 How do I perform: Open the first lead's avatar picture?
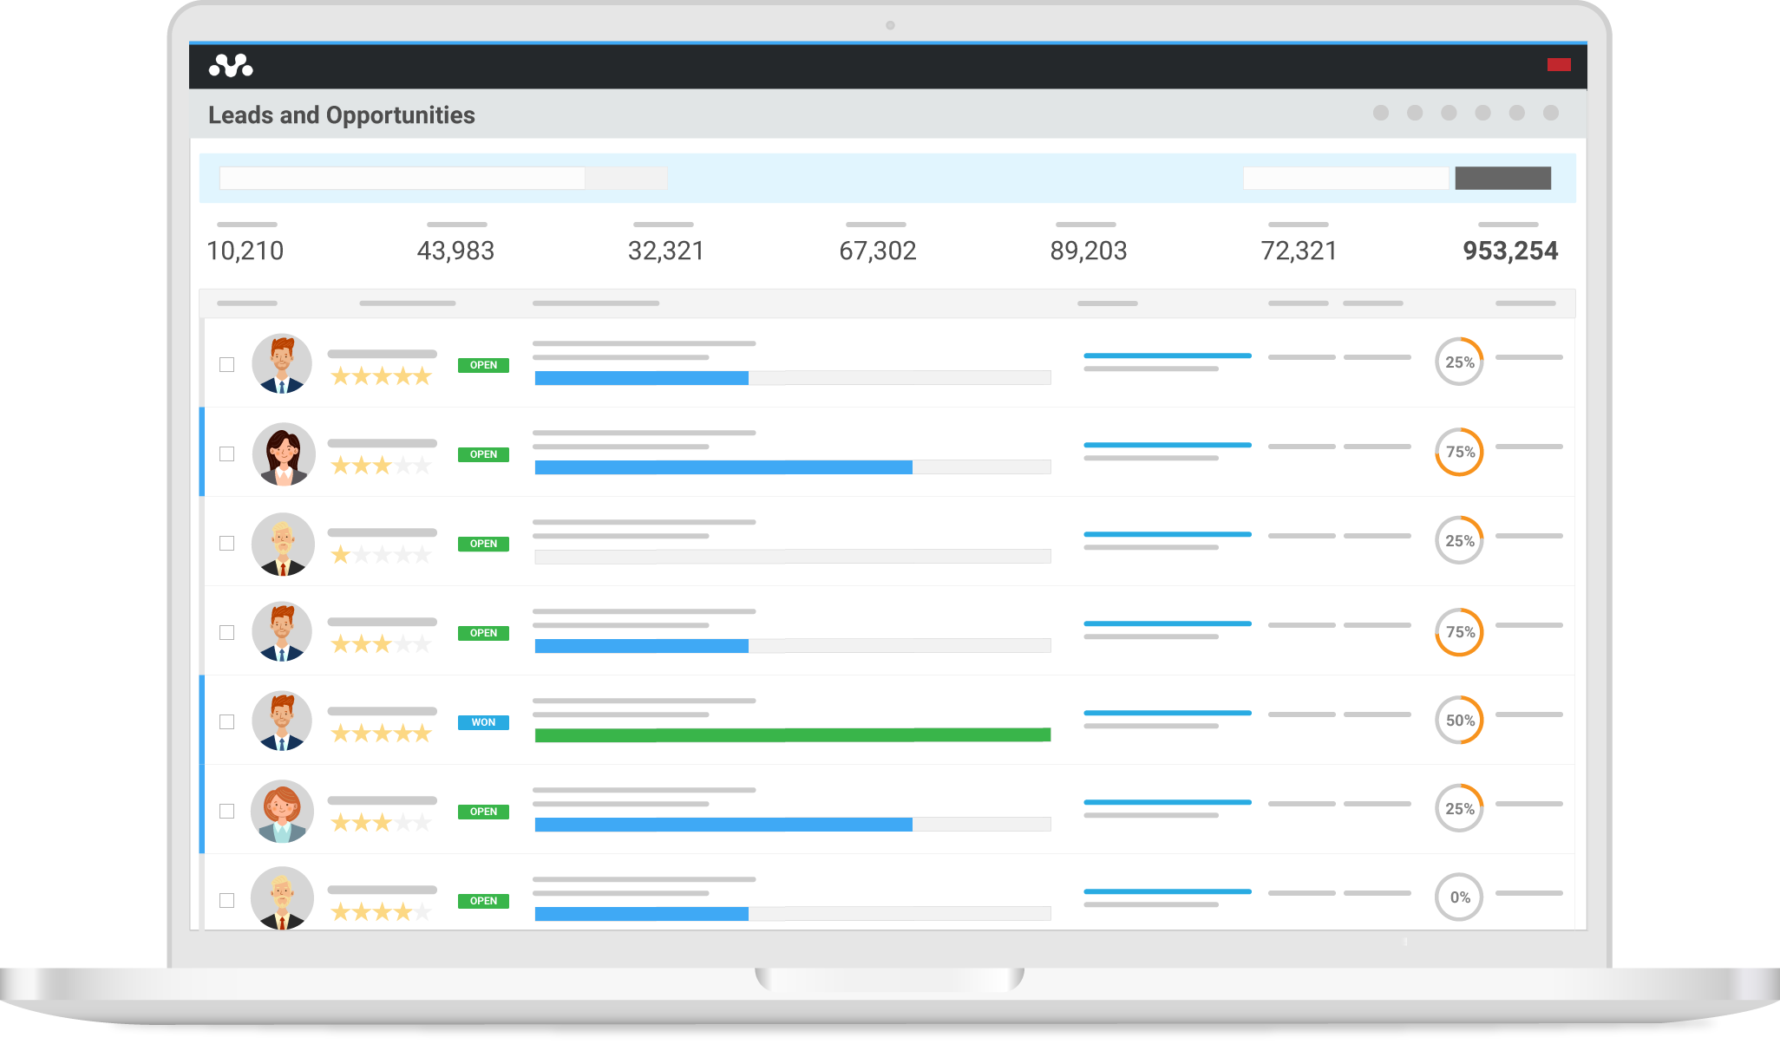pos(282,363)
